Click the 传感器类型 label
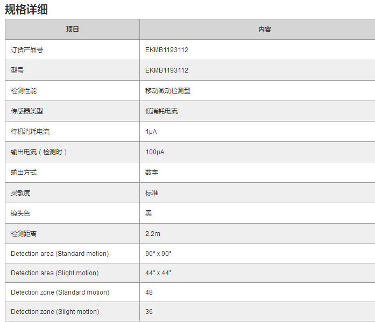This screenshot has width=375, height=322. coord(27,111)
